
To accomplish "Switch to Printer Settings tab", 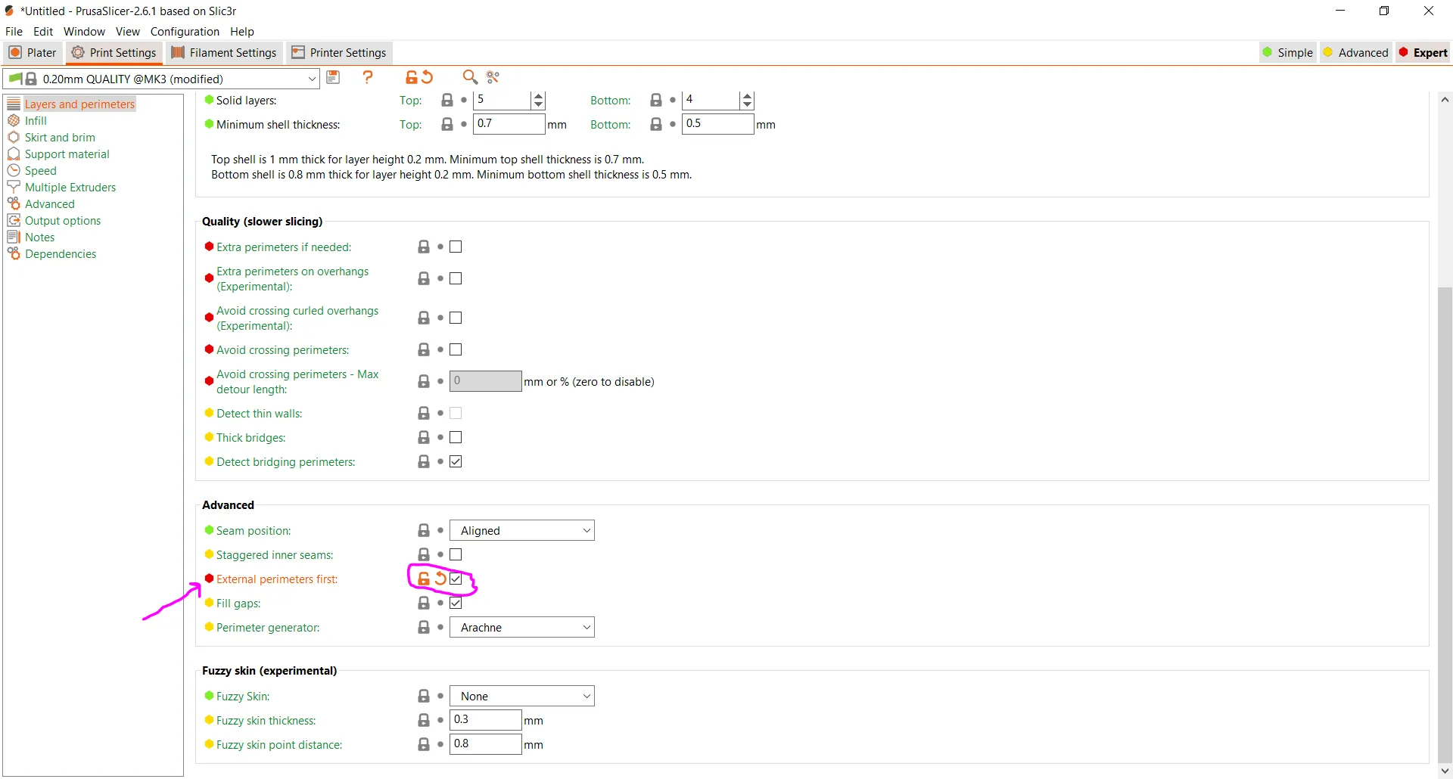I will click(339, 53).
